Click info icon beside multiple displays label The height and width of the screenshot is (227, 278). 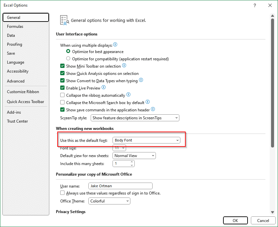(115, 44)
